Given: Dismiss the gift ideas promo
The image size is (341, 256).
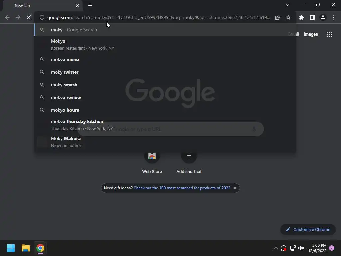Looking at the screenshot, I should [235, 188].
